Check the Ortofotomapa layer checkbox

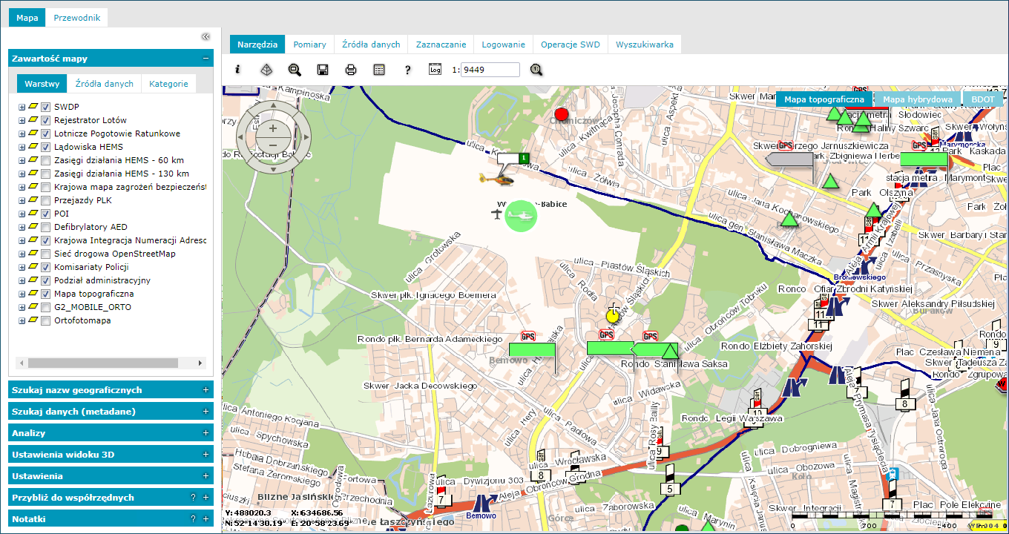tap(46, 320)
